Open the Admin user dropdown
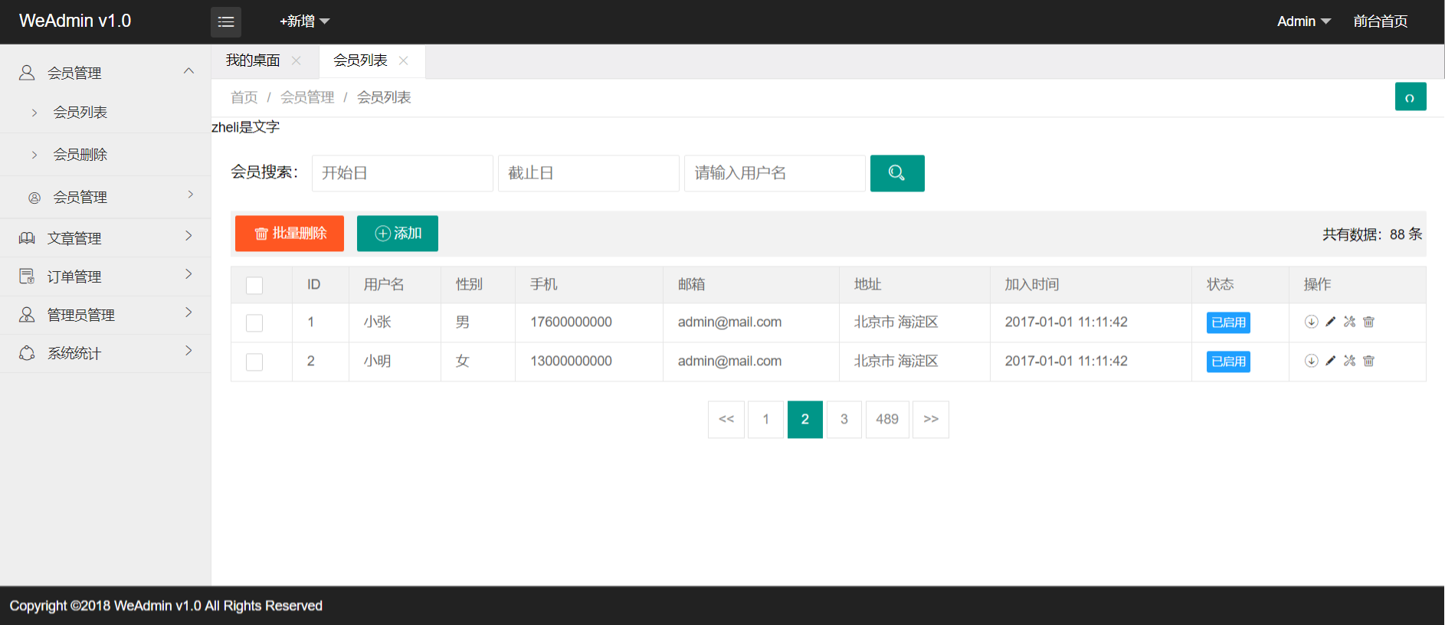 (1302, 21)
